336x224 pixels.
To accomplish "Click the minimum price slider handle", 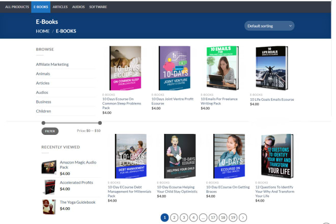I will click(43, 123).
